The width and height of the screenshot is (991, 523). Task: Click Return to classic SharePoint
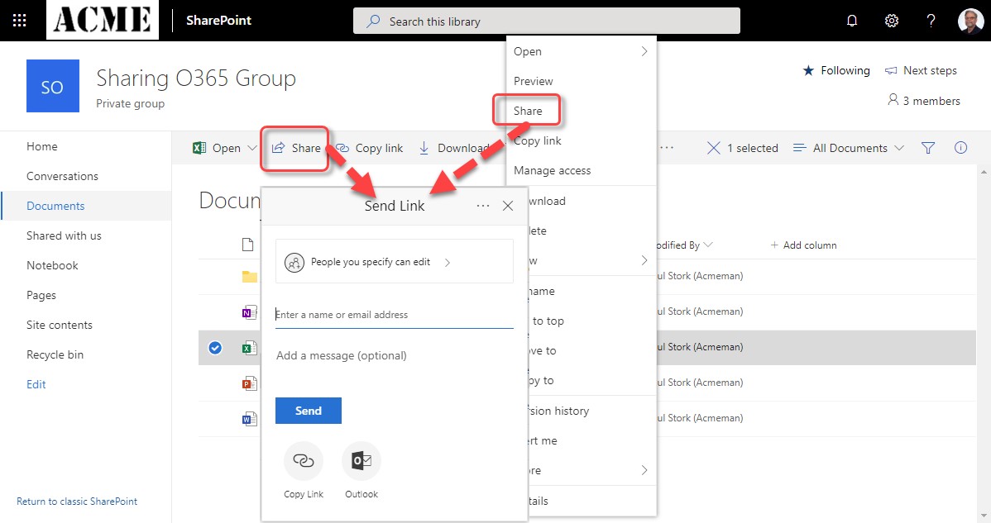tap(76, 501)
